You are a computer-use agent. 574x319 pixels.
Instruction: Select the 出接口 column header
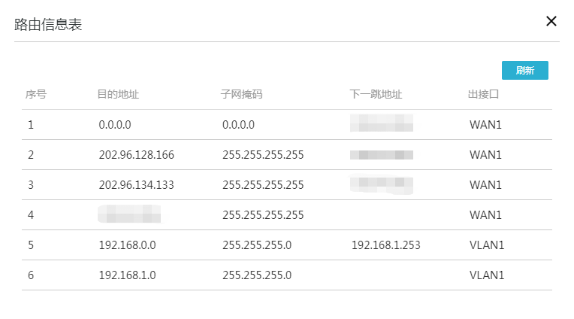click(x=484, y=95)
